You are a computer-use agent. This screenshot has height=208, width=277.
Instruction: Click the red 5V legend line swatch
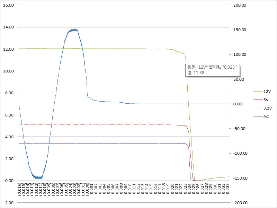258,100
